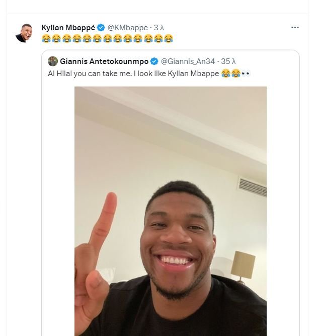Viewport: 318px width, 336px height.
Task: Open the Giannis Antetokounmpo display name
Action: click(x=104, y=61)
